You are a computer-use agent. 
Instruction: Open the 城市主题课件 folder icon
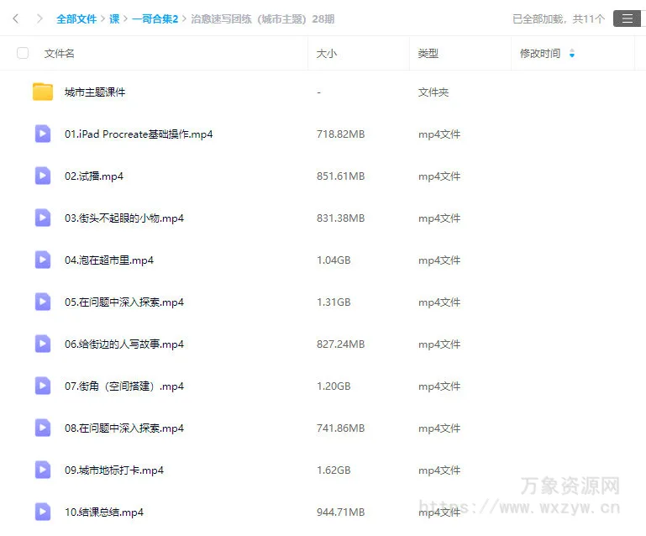[43, 92]
